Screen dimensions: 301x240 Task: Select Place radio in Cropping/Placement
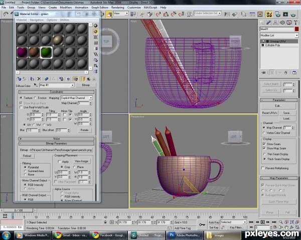tap(74, 167)
